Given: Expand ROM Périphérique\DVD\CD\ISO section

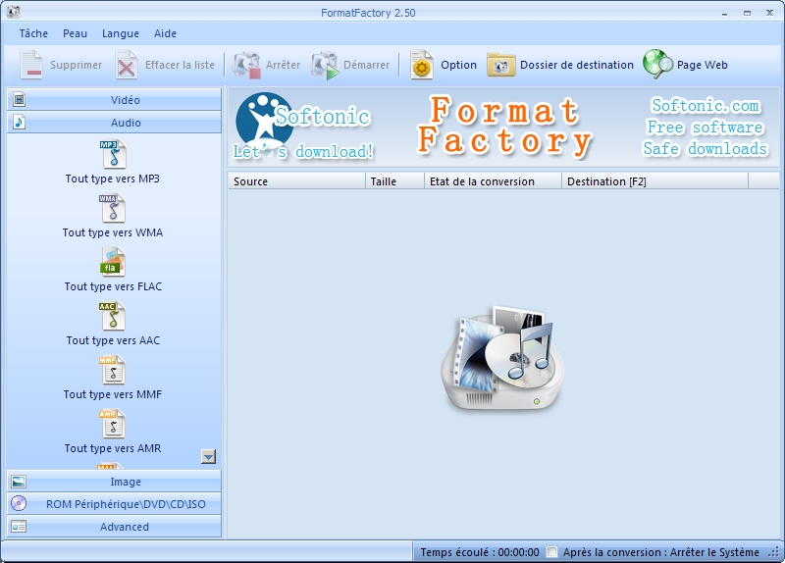Looking at the screenshot, I should click(114, 504).
